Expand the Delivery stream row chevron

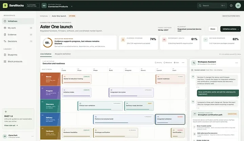(x=58, y=119)
